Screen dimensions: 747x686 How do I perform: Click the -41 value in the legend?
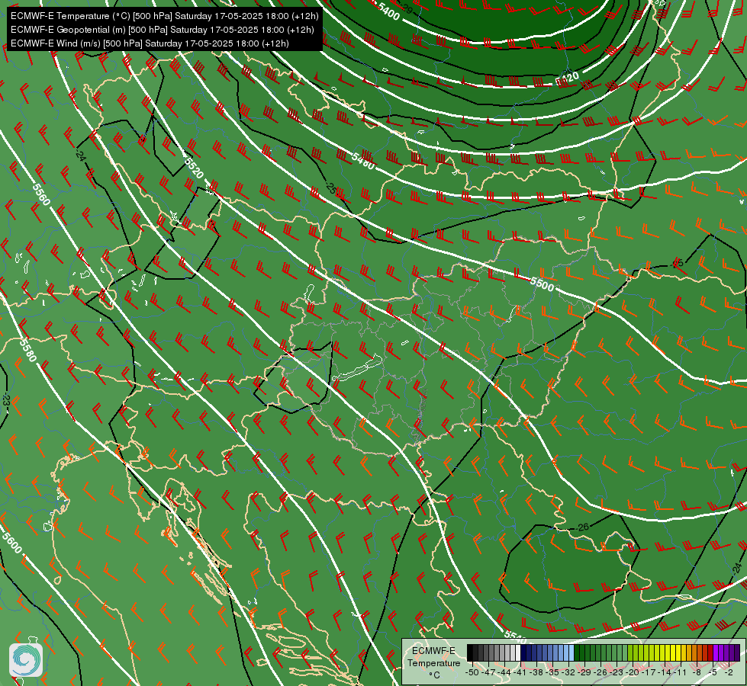tap(520, 673)
